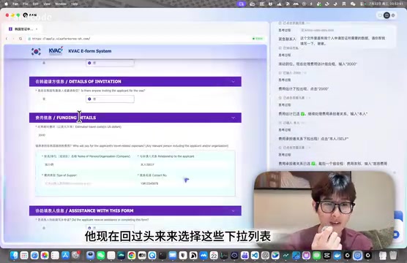
Task: Open the View menu
Action: [x=47, y=4]
